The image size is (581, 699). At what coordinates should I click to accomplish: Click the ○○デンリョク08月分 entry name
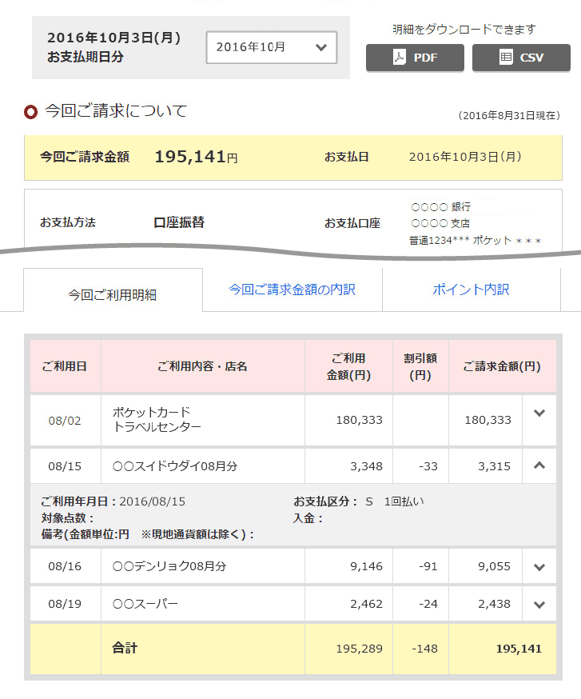click(169, 566)
